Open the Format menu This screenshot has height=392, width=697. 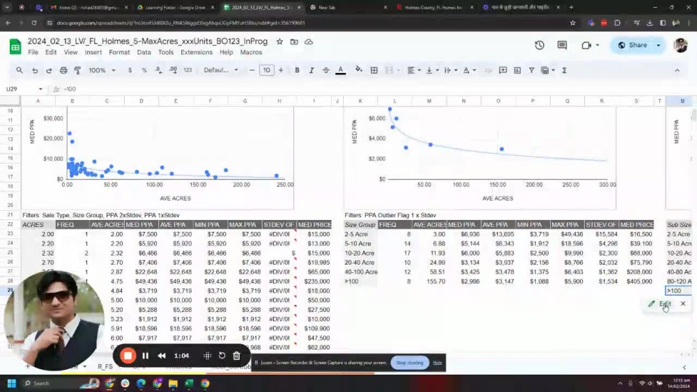click(119, 52)
